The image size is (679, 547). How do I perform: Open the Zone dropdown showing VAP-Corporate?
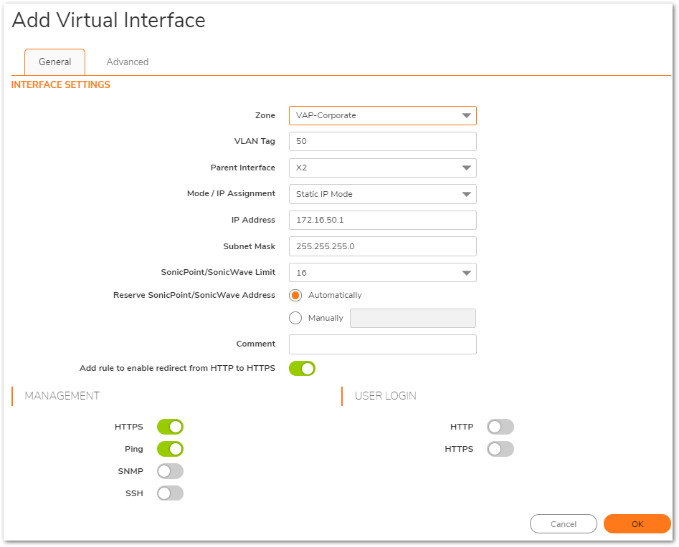point(382,115)
